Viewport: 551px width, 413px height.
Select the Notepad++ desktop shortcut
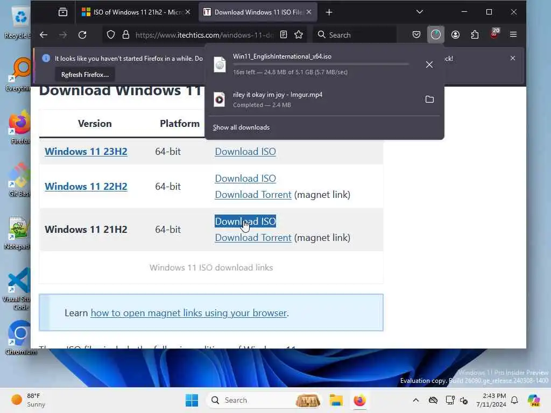click(18, 232)
